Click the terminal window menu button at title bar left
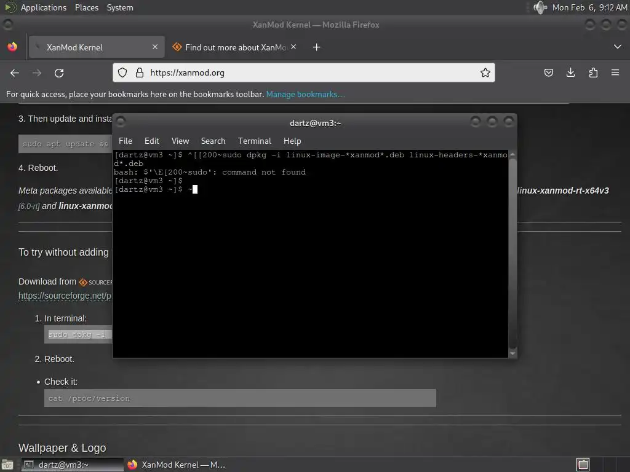 (x=121, y=121)
